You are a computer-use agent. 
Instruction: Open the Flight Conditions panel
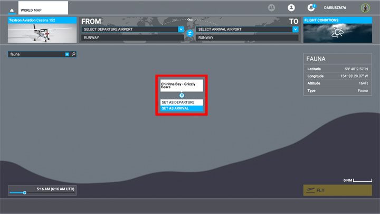[x=338, y=31]
